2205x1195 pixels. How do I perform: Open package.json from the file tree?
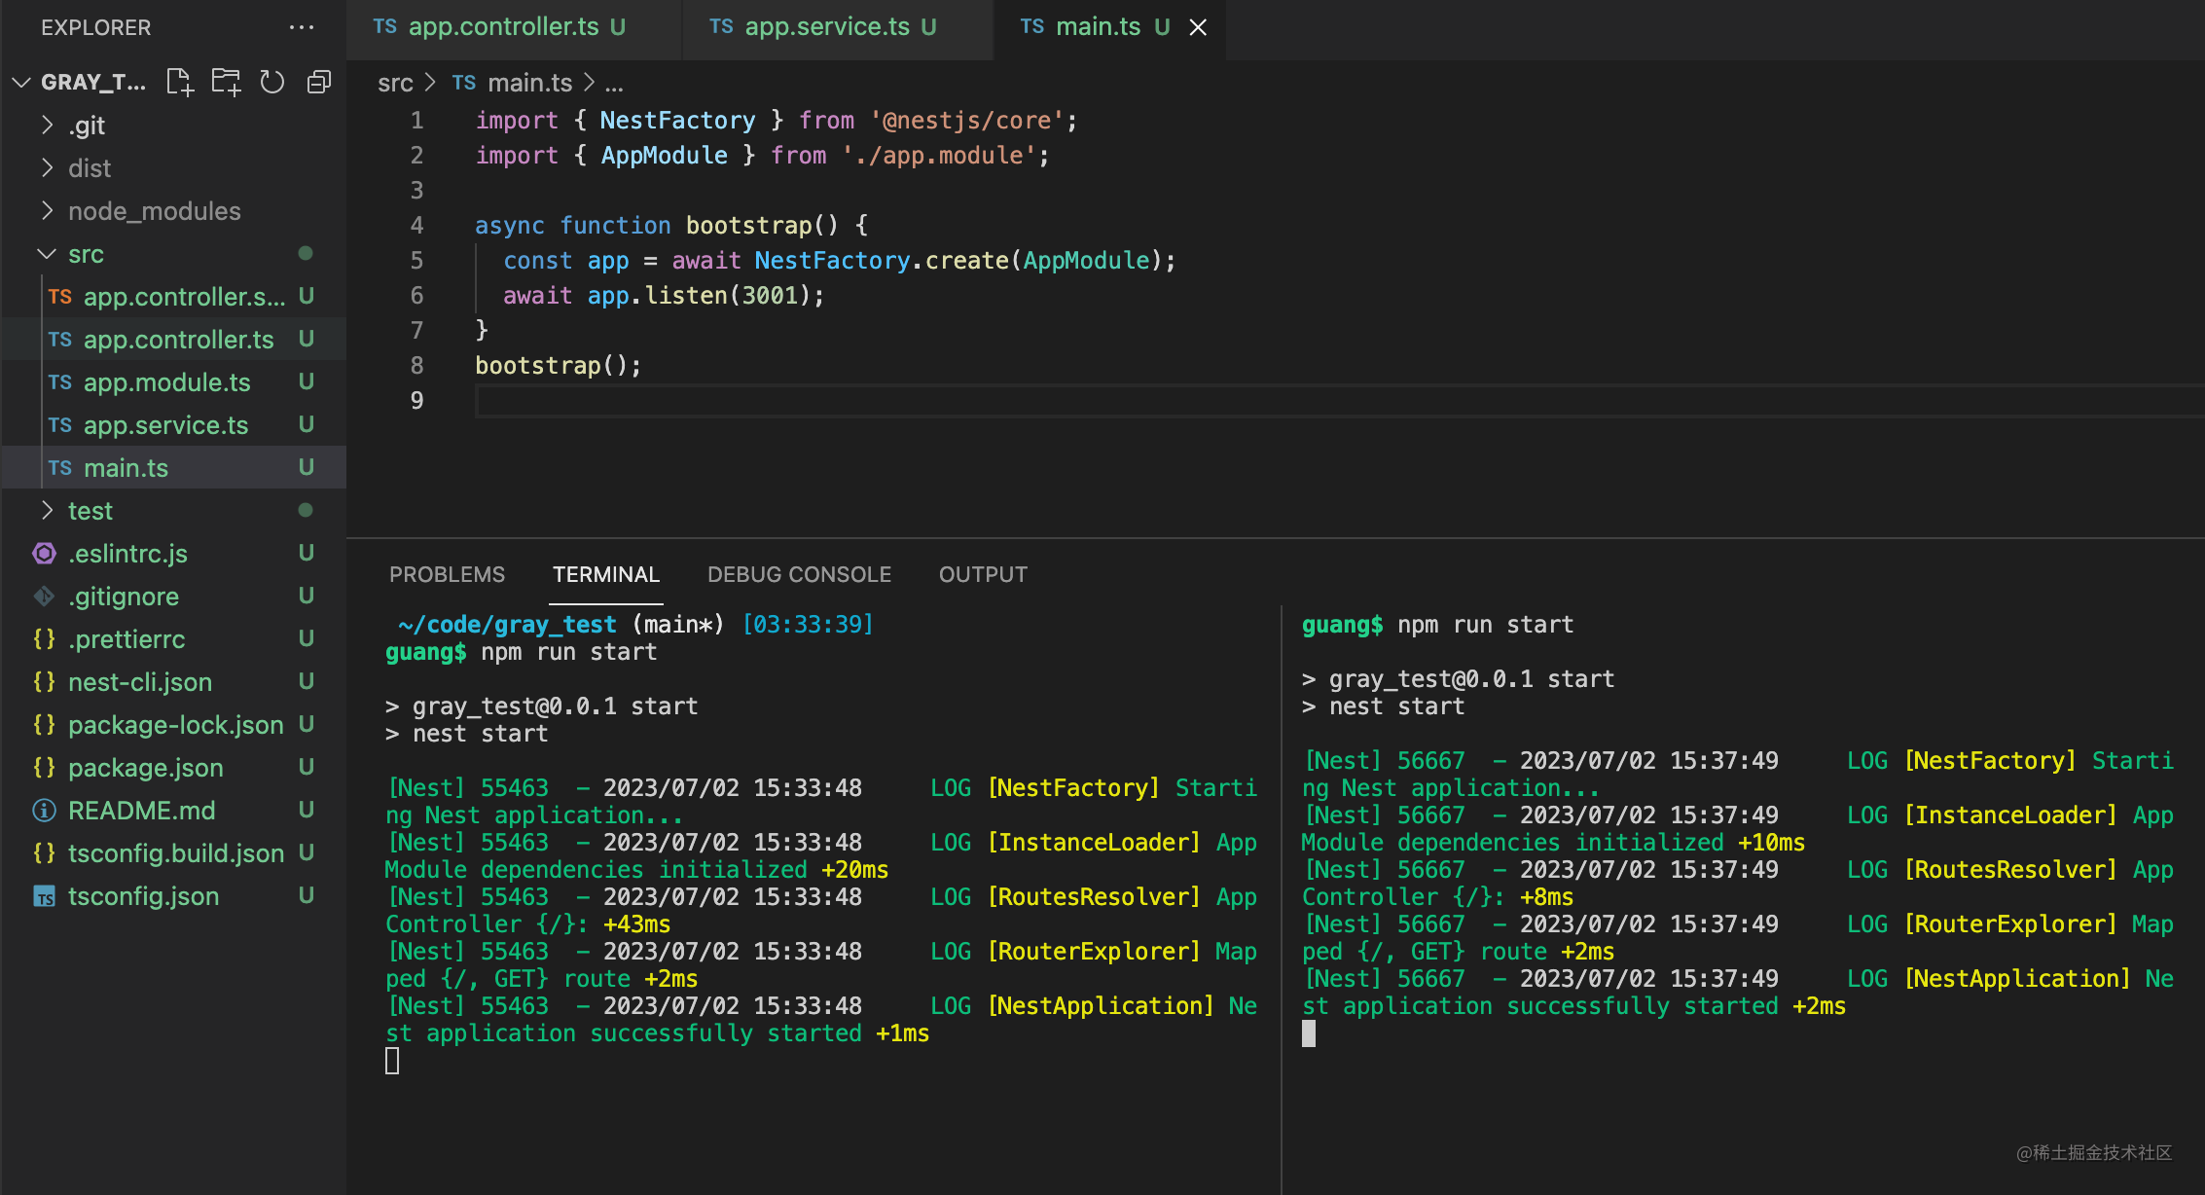pos(145,768)
